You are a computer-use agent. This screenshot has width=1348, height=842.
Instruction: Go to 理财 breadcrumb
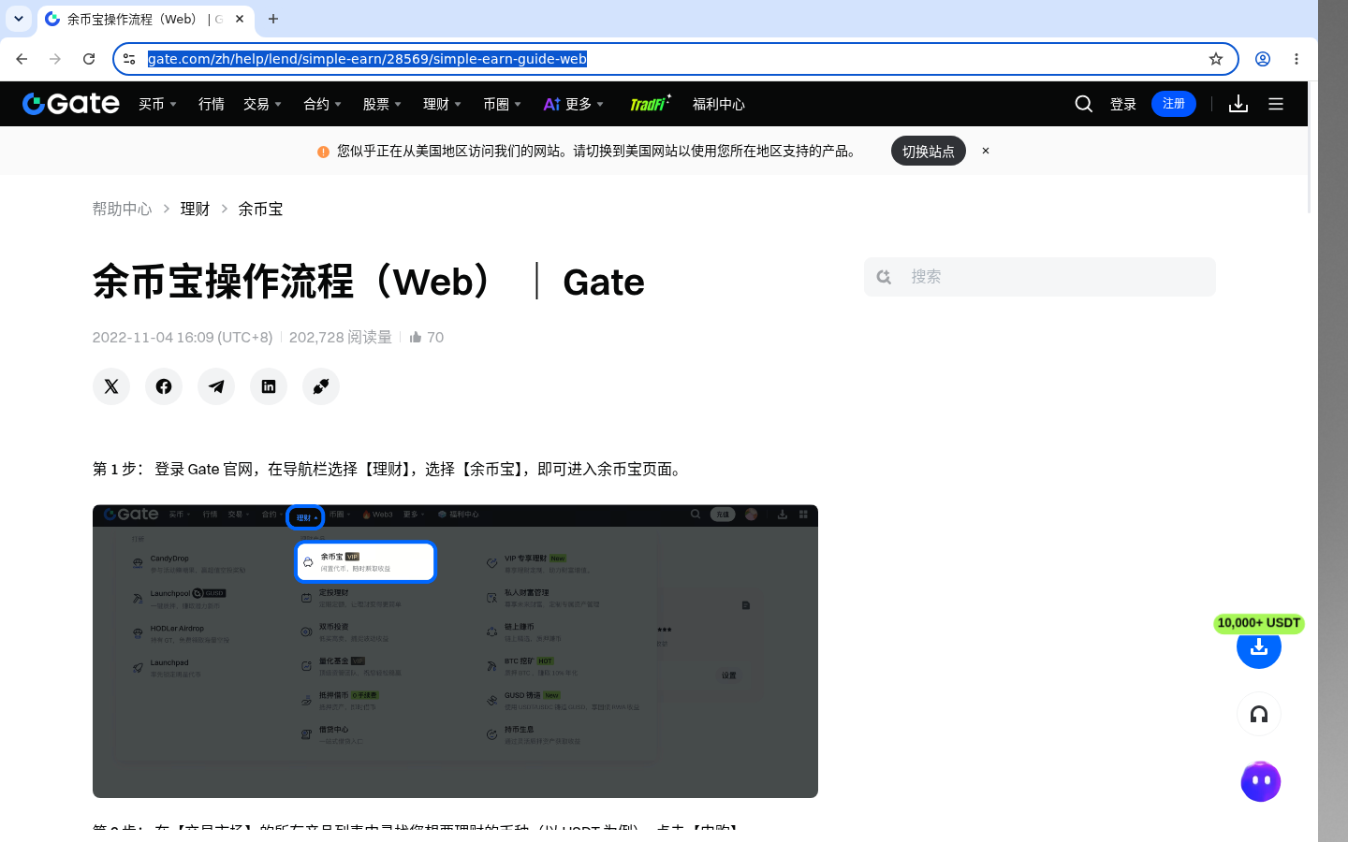click(x=195, y=209)
